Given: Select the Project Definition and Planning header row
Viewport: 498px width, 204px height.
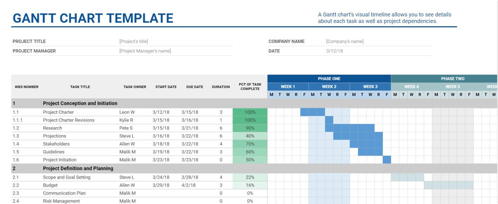Looking at the screenshot, I should click(x=78, y=168).
